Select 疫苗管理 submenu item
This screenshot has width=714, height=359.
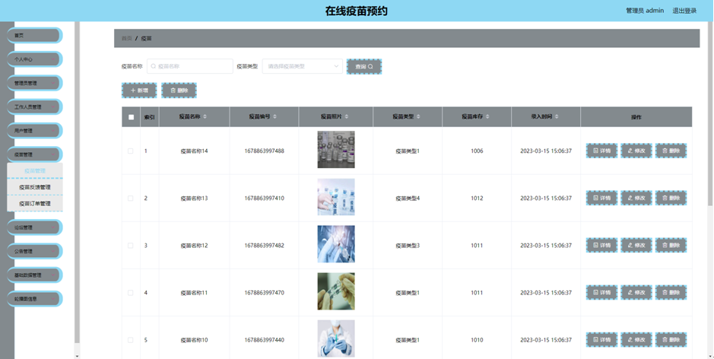pyautogui.click(x=35, y=171)
